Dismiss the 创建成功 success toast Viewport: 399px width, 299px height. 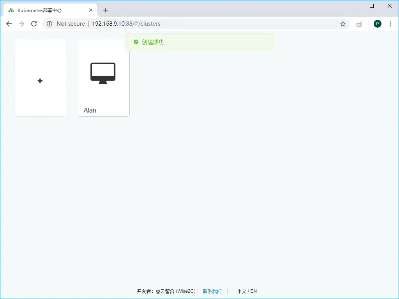click(x=199, y=42)
